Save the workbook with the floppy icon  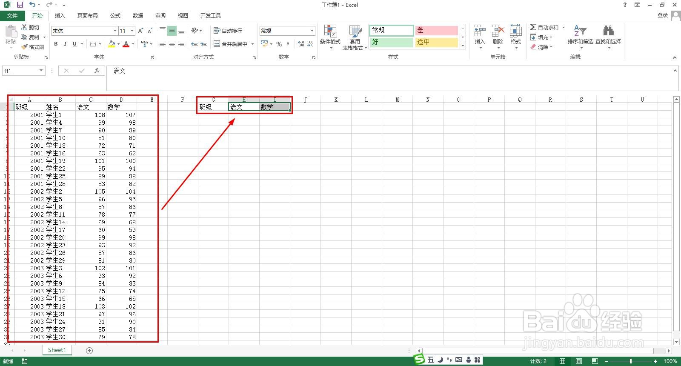pos(20,5)
